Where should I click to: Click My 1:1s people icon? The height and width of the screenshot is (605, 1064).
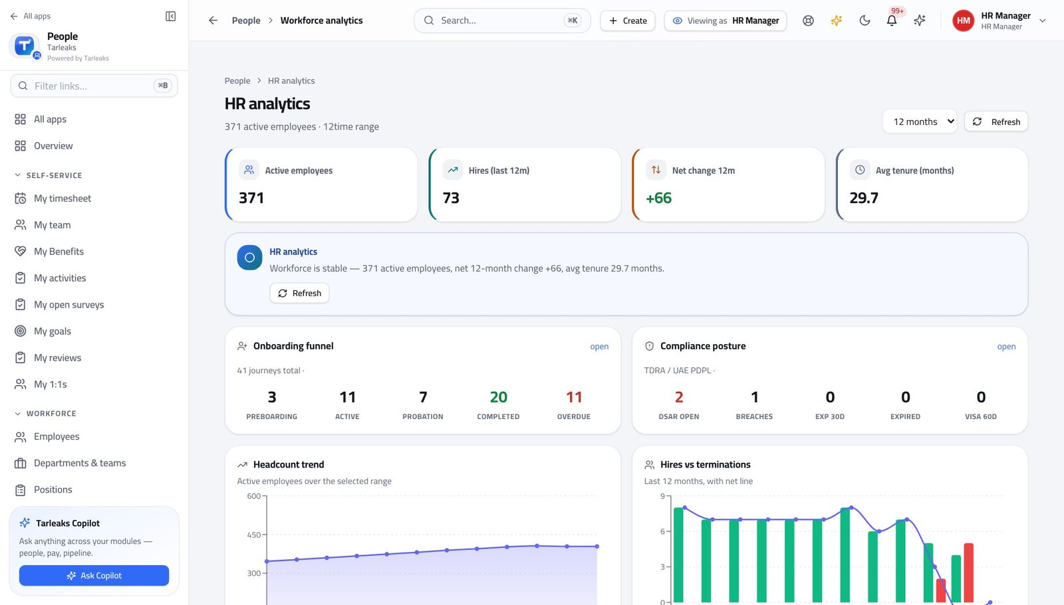coord(21,384)
